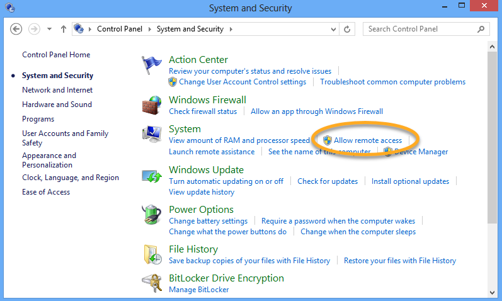The height and width of the screenshot is (301, 502).
Task: Open Network and Internet category
Action: (57, 90)
